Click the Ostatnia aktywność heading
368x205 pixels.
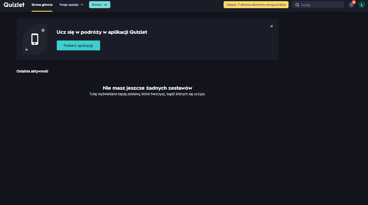tap(32, 71)
